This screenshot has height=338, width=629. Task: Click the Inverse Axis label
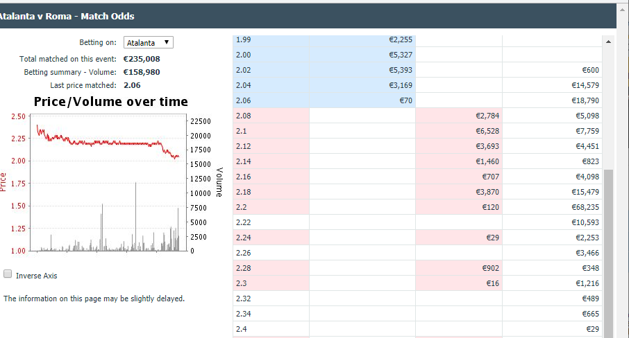tap(37, 276)
